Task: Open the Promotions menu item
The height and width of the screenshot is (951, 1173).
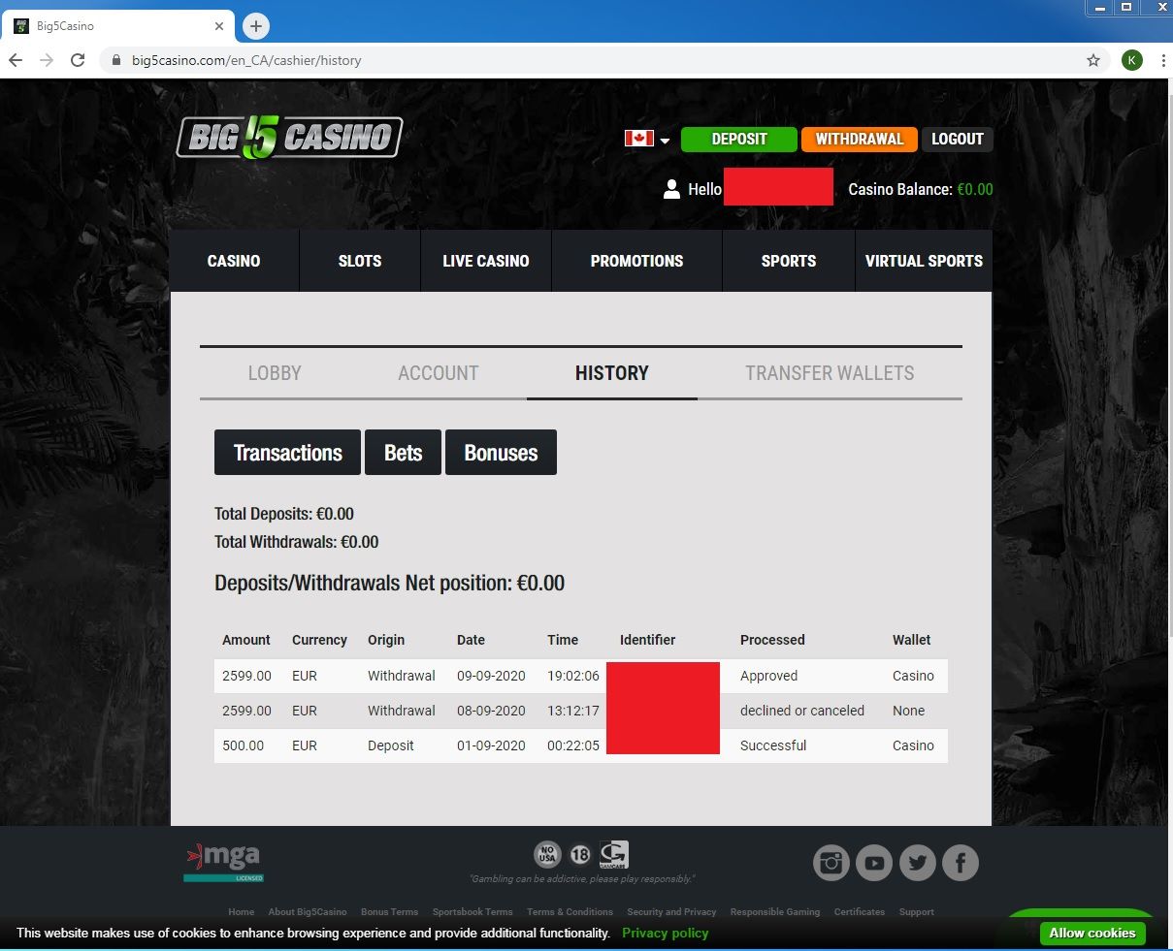Action: click(636, 261)
